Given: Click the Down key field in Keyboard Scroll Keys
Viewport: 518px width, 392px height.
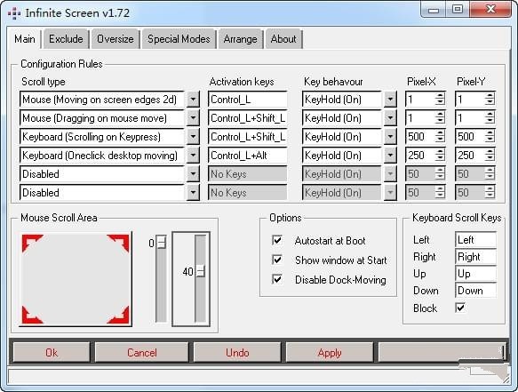Looking at the screenshot, I should (x=475, y=291).
